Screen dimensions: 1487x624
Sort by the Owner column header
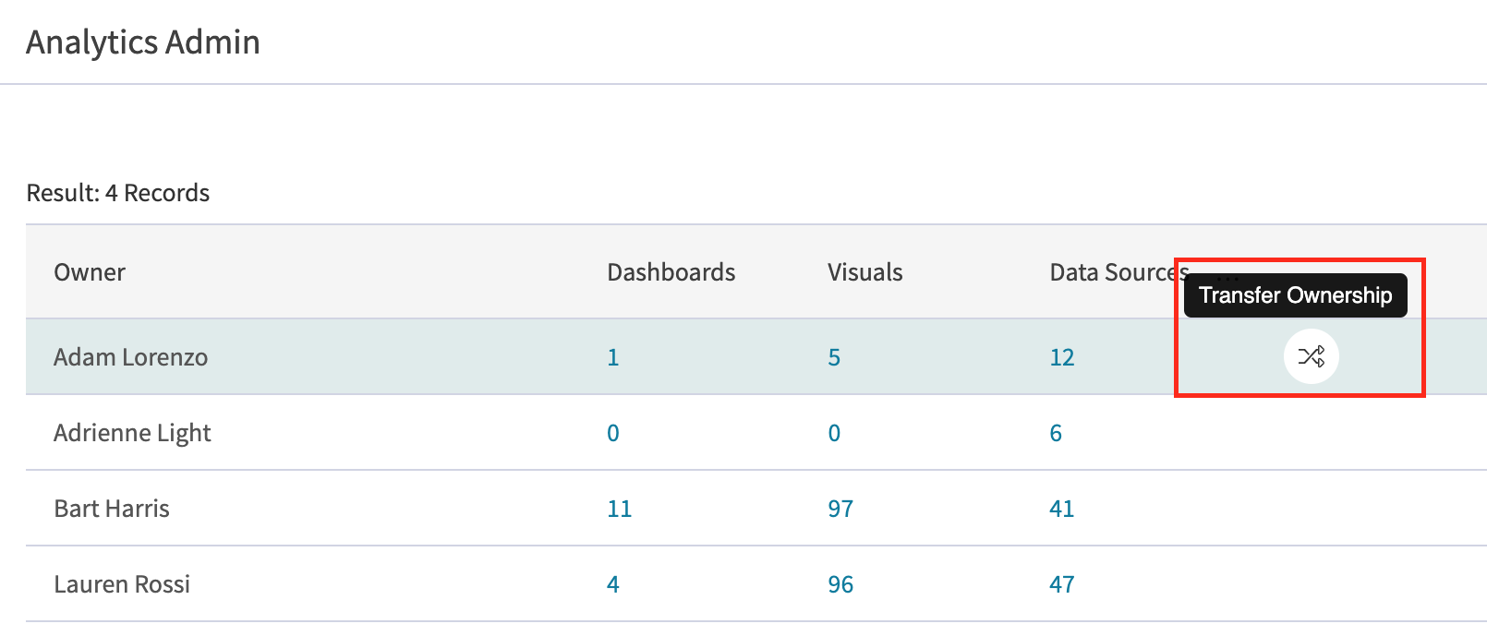click(x=90, y=272)
